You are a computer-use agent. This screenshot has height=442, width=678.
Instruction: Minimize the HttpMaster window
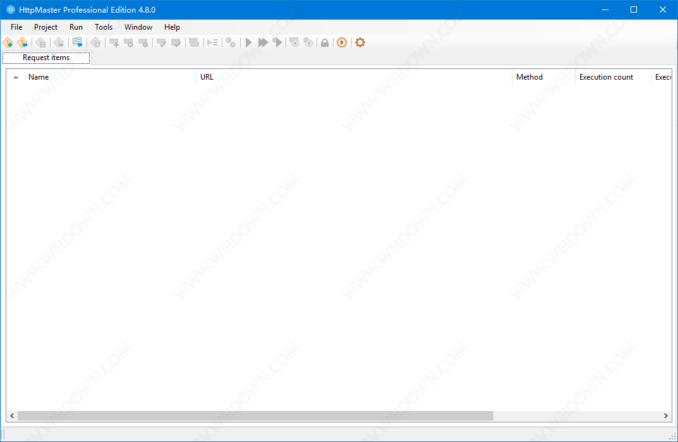tap(605, 9)
